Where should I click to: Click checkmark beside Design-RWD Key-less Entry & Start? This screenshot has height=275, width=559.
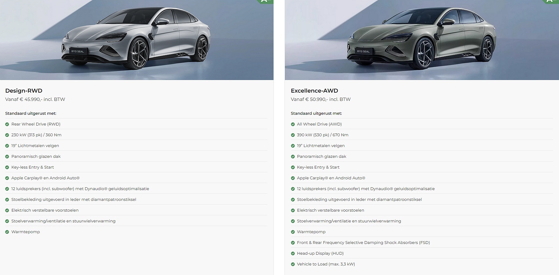[7, 167]
